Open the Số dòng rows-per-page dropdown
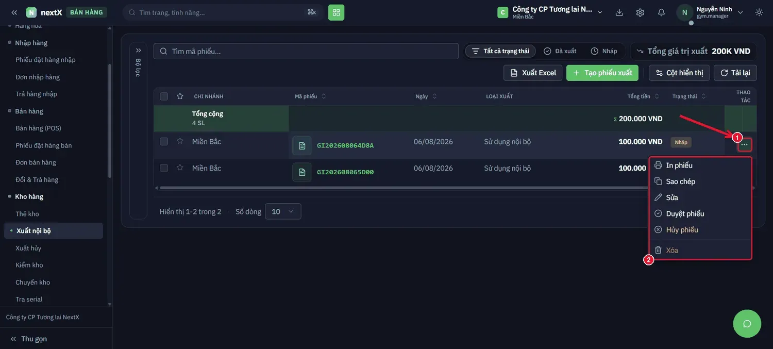773x349 pixels. pyautogui.click(x=283, y=211)
